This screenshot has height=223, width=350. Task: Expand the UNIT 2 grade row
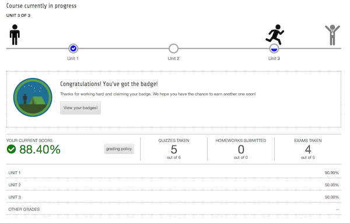(174, 185)
